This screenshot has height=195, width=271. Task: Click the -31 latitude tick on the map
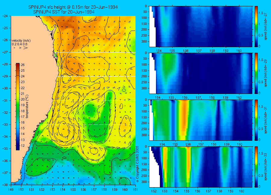[5, 100]
